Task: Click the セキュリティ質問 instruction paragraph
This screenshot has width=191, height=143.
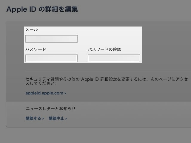Action: pyautogui.click(x=107, y=81)
